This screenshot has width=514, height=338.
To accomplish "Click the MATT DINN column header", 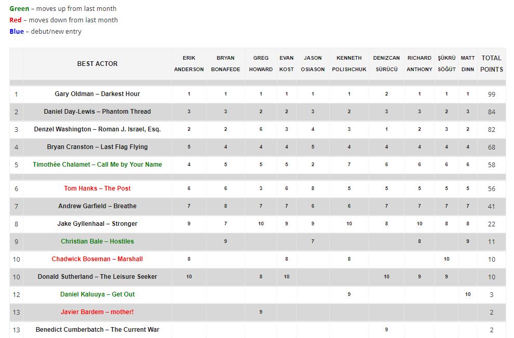I will coord(468,63).
